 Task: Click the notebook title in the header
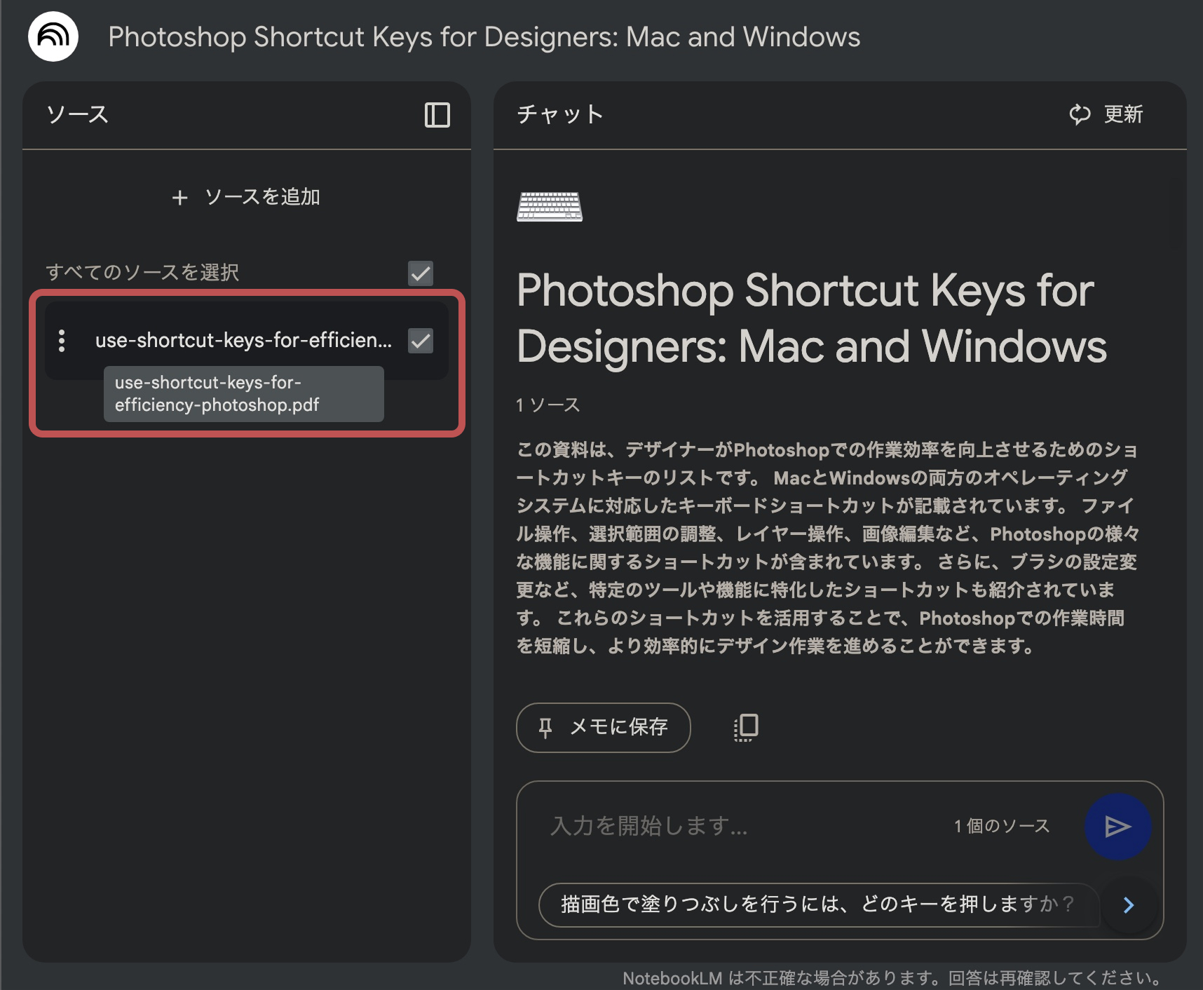pos(484,36)
